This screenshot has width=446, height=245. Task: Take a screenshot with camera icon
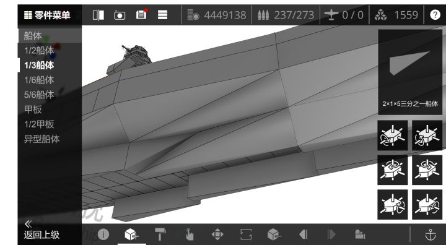point(120,15)
